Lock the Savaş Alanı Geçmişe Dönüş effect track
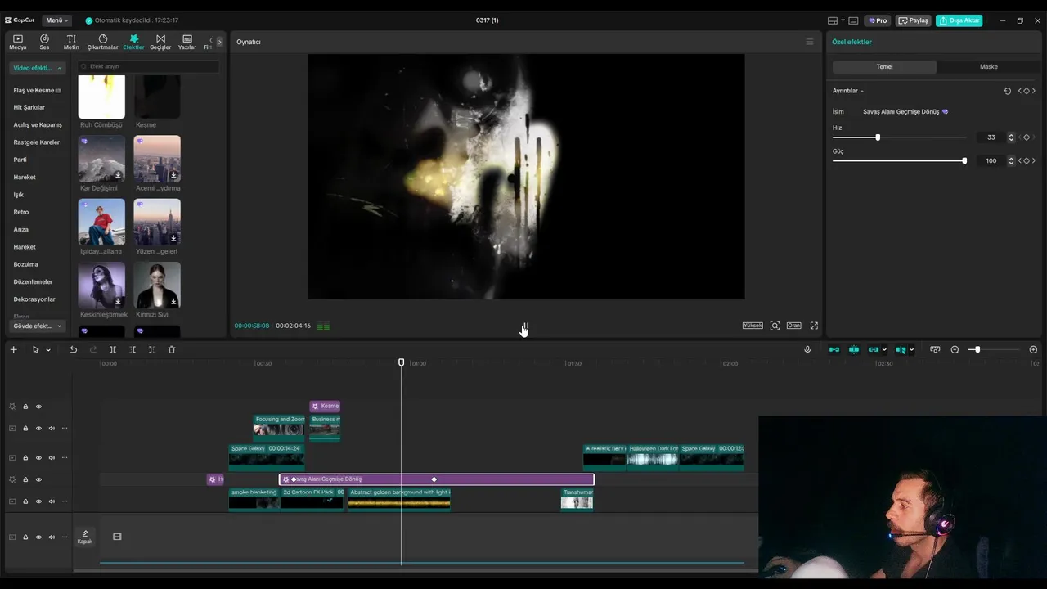This screenshot has width=1047, height=589. tap(25, 479)
